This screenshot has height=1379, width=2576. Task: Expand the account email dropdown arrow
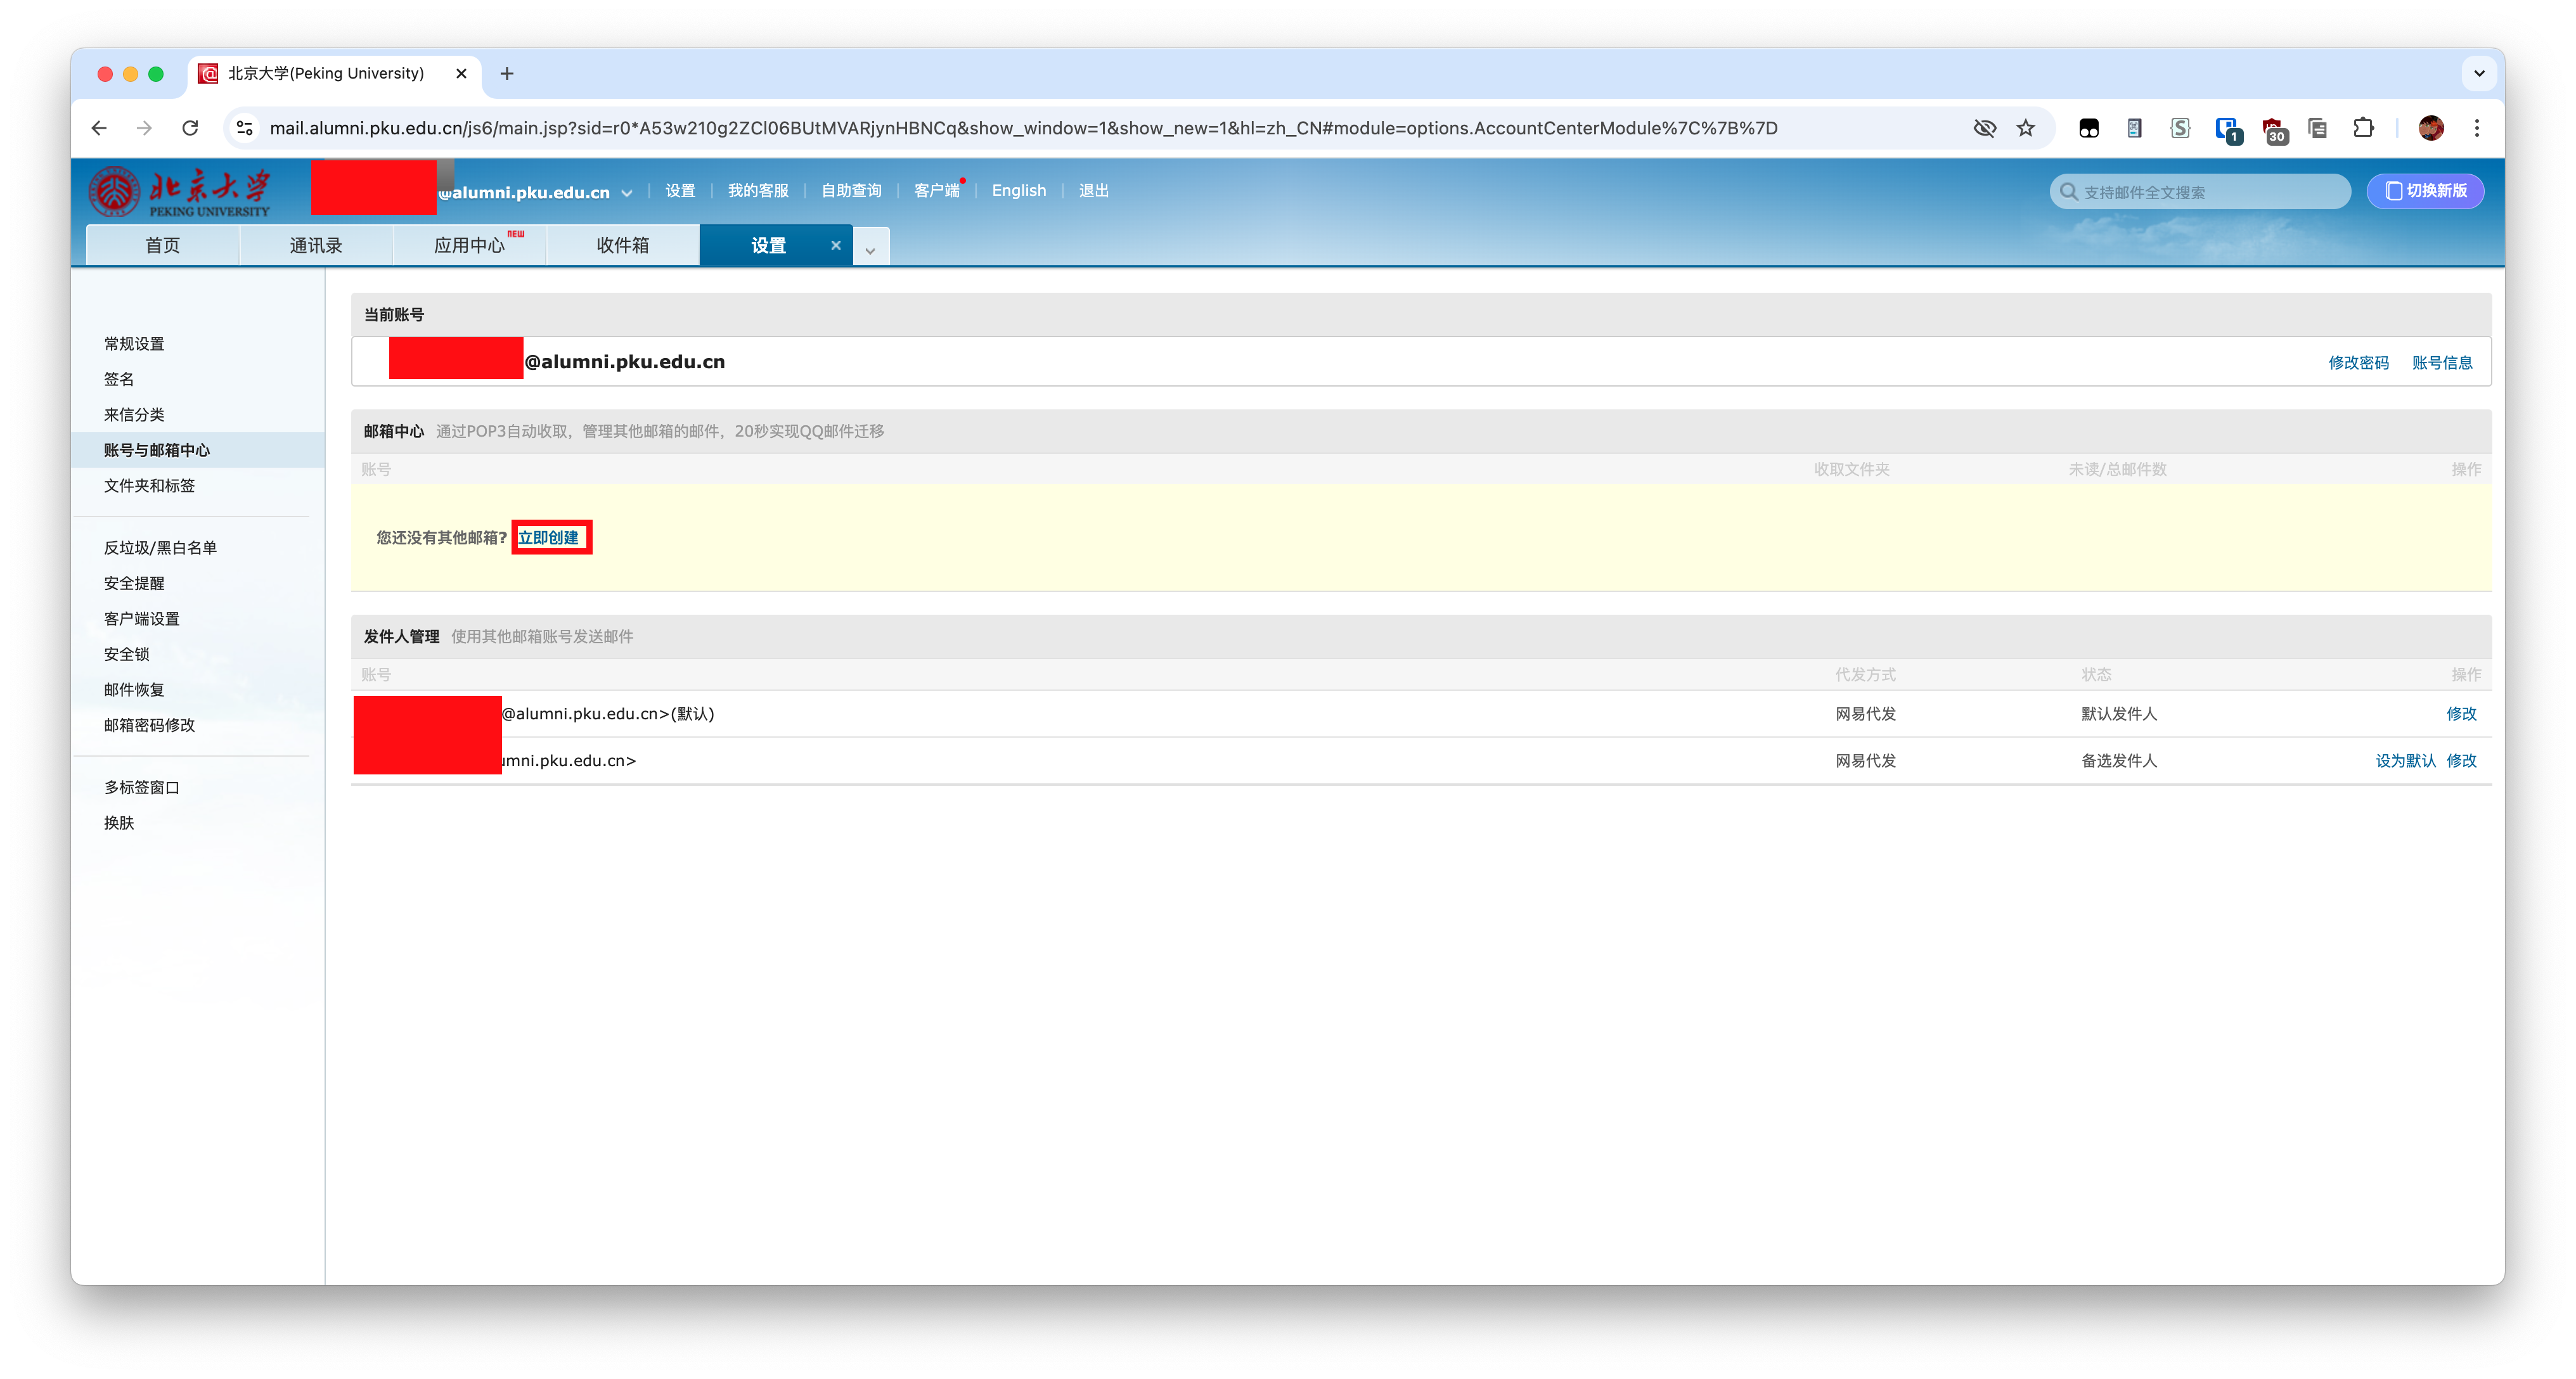coord(627,193)
